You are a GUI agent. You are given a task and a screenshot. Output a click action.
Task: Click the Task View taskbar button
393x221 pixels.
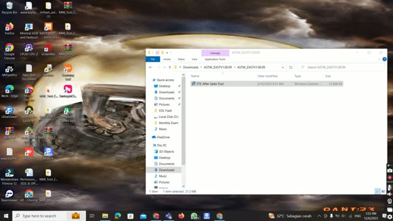92,215
